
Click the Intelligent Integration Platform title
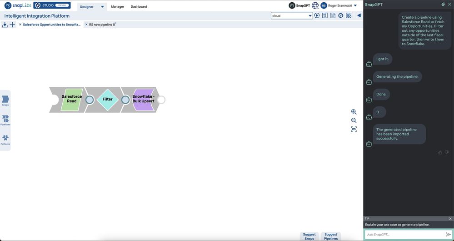(37, 16)
